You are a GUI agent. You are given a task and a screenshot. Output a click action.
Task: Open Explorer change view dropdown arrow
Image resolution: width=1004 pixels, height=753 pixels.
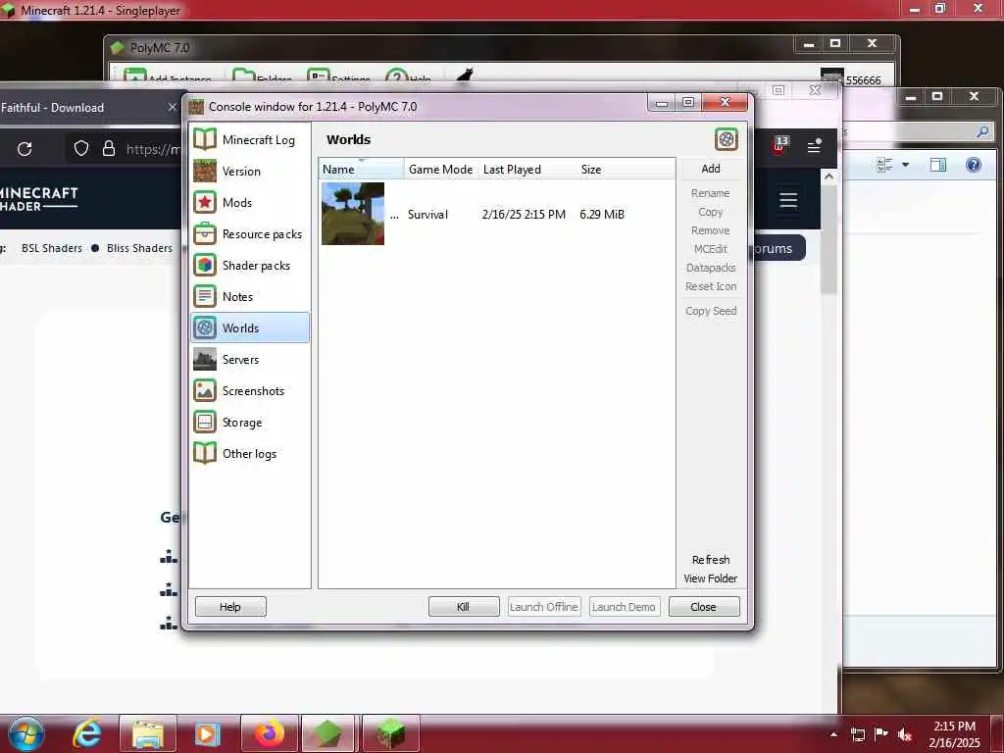click(905, 165)
